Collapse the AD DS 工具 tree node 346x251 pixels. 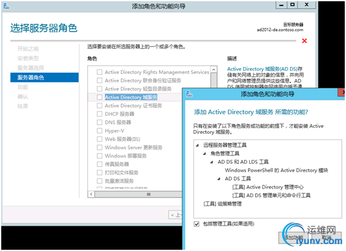219,178
